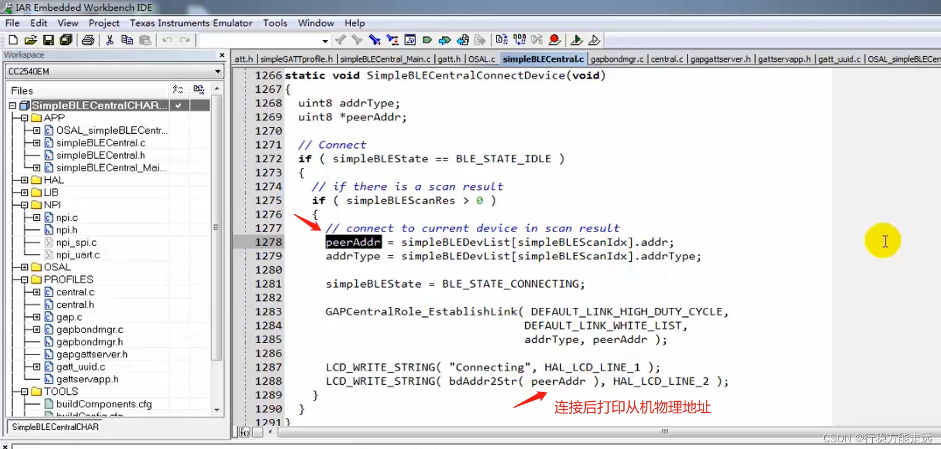Click Debug without Downloading icon
Viewport: 941px width, 449px height.
coord(594,40)
